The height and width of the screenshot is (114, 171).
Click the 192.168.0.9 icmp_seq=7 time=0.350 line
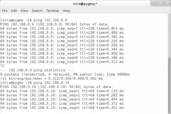(62, 54)
